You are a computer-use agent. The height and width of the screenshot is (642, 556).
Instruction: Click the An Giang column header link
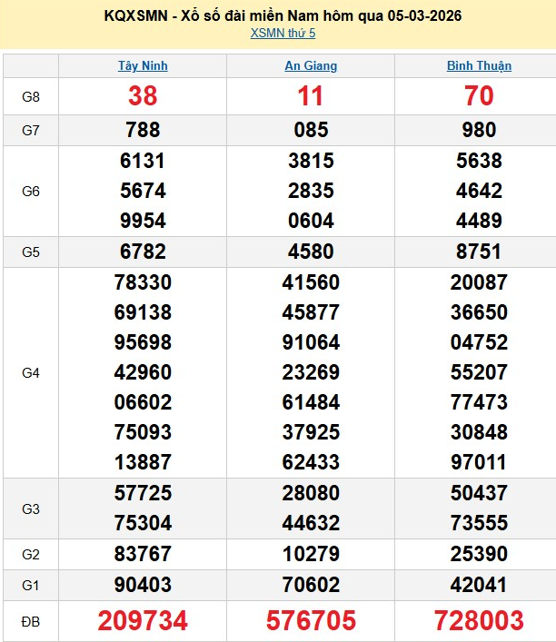point(311,66)
